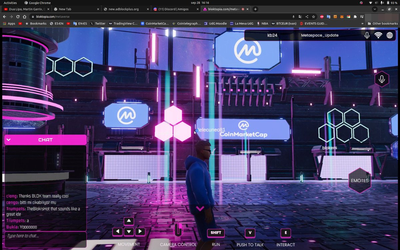Open the media control playlist icon

362,16
